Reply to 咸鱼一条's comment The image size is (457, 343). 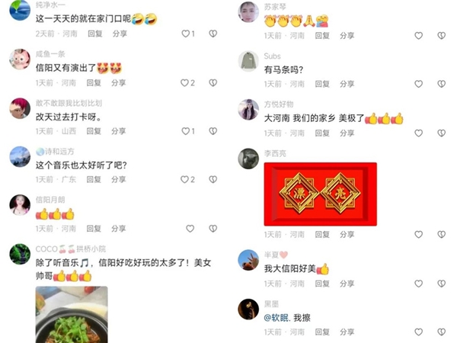(94, 83)
